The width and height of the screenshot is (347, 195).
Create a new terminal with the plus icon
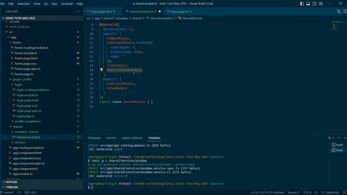coord(329,138)
